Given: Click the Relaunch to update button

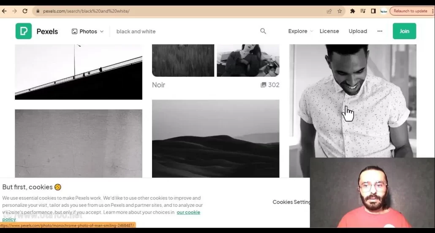Looking at the screenshot, I should point(410,11).
